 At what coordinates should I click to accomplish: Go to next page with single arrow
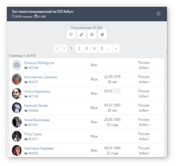point(109,49)
